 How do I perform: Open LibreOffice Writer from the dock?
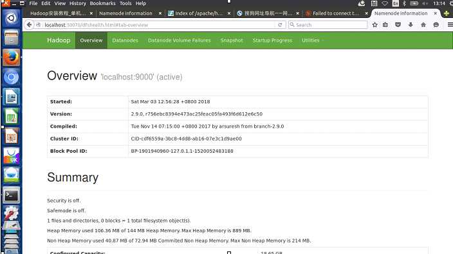pos(12,97)
